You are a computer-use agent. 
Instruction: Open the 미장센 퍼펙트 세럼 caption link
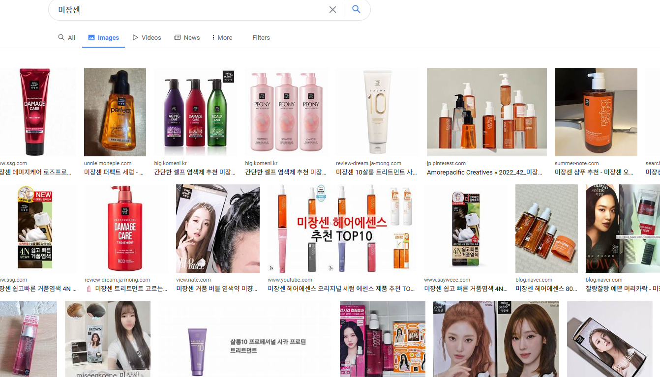pos(114,173)
